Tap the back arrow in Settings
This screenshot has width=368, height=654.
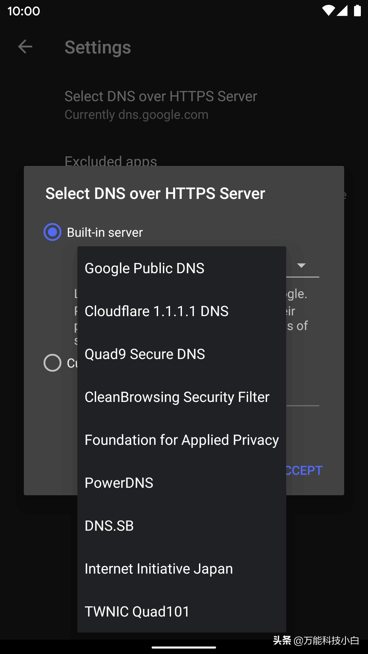(x=25, y=47)
